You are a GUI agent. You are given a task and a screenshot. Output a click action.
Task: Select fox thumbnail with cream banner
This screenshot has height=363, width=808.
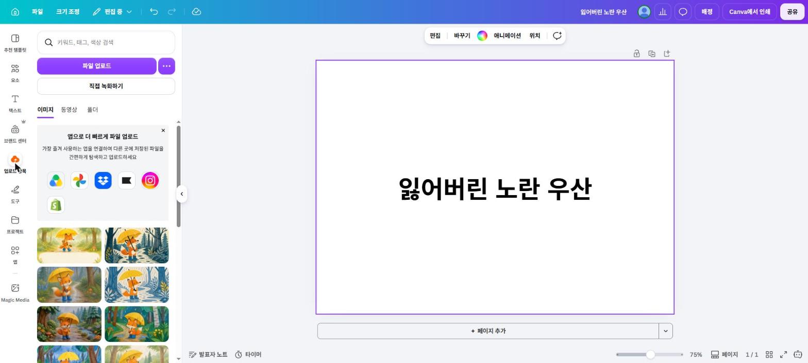[x=69, y=246]
